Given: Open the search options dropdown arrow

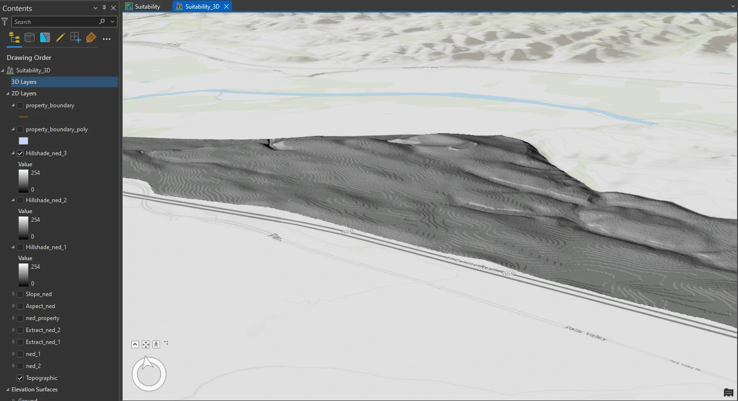Looking at the screenshot, I should (113, 22).
